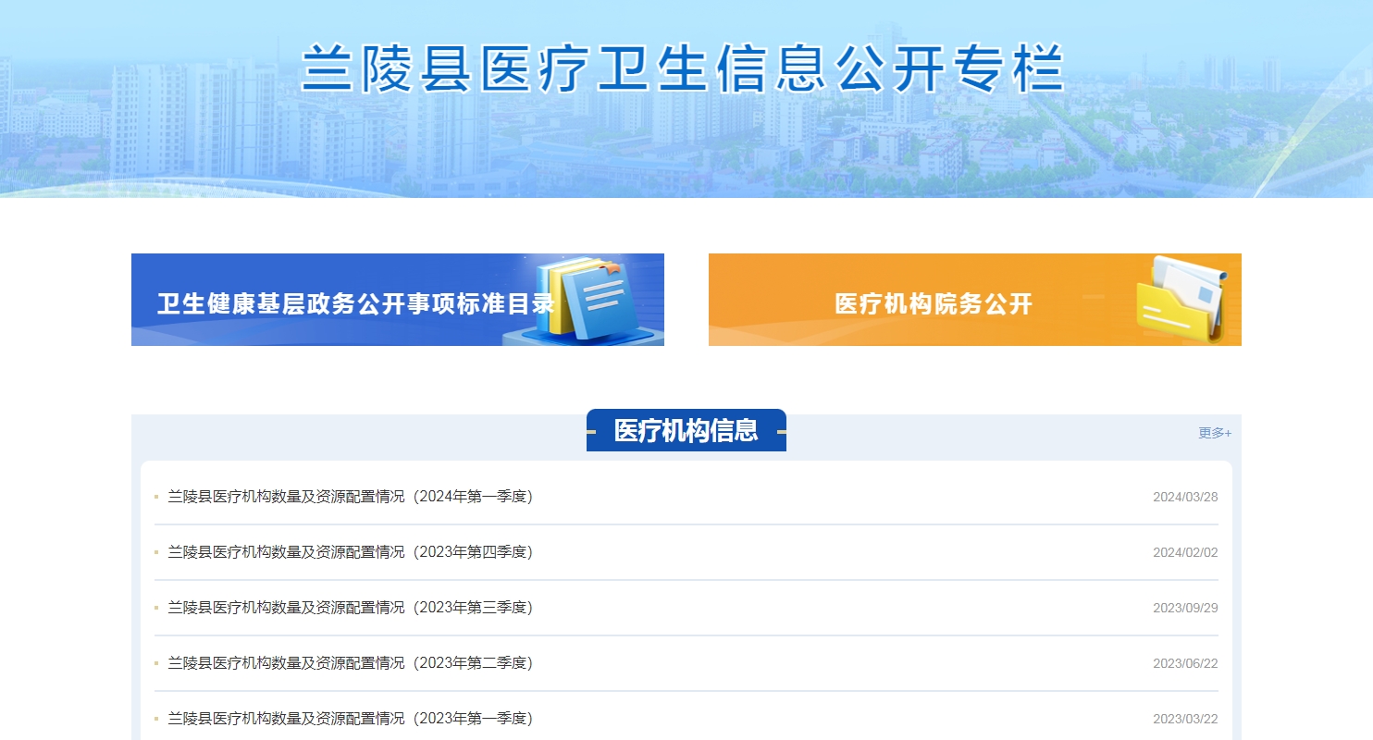Click the date 2024/03/28

pyautogui.click(x=1185, y=497)
